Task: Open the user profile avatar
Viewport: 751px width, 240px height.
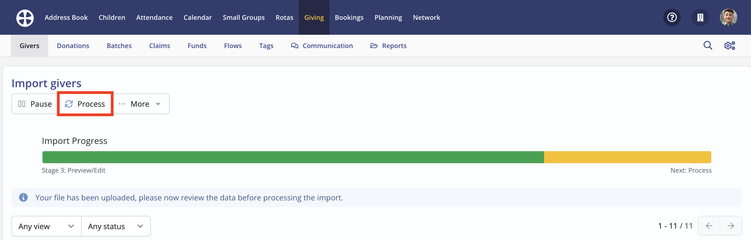Action: pos(728,17)
